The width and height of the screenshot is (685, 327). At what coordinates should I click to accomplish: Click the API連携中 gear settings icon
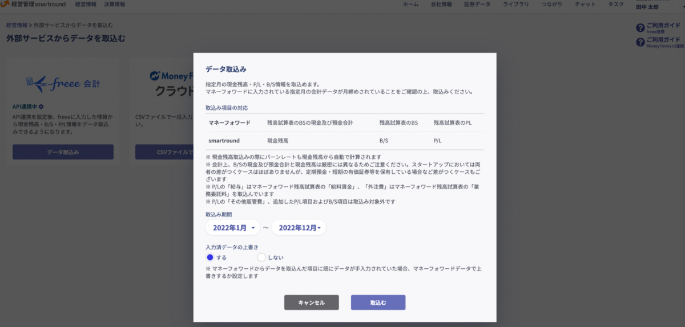click(x=41, y=107)
